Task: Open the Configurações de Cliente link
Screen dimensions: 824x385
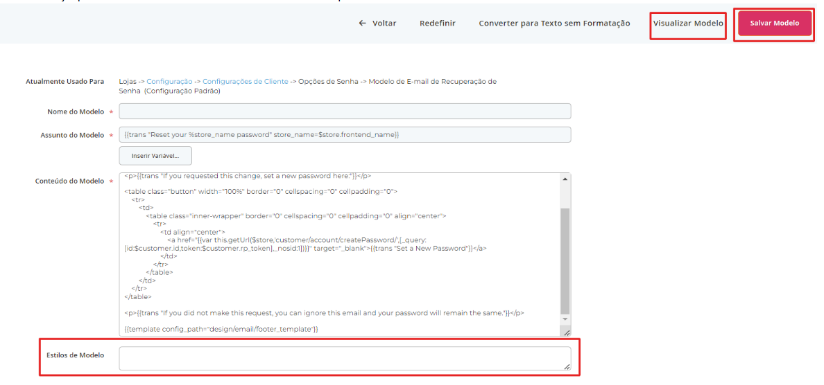Action: coord(246,82)
